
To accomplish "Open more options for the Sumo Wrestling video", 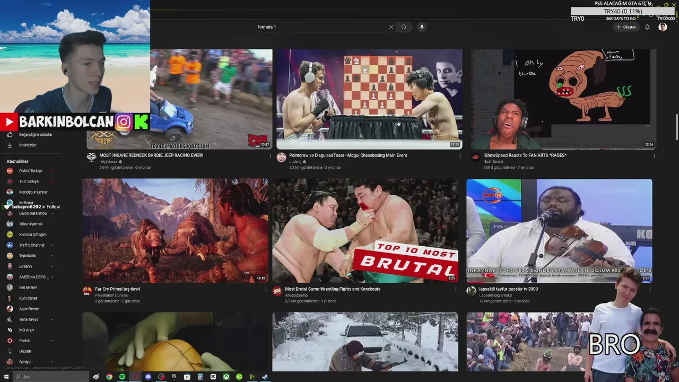I will click(x=456, y=290).
